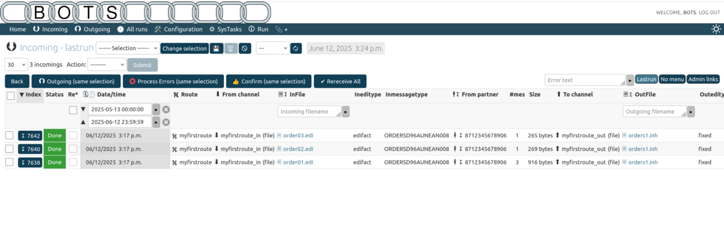Click the Incoming headline logo icon
The height and width of the screenshot is (230, 724).
[11, 47]
